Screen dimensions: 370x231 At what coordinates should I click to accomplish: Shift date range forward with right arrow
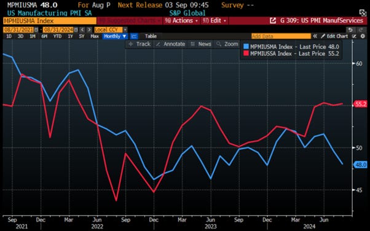coord(89,29)
